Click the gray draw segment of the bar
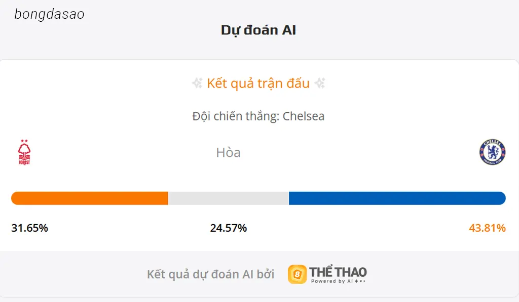This screenshot has height=302, width=519. (228, 198)
